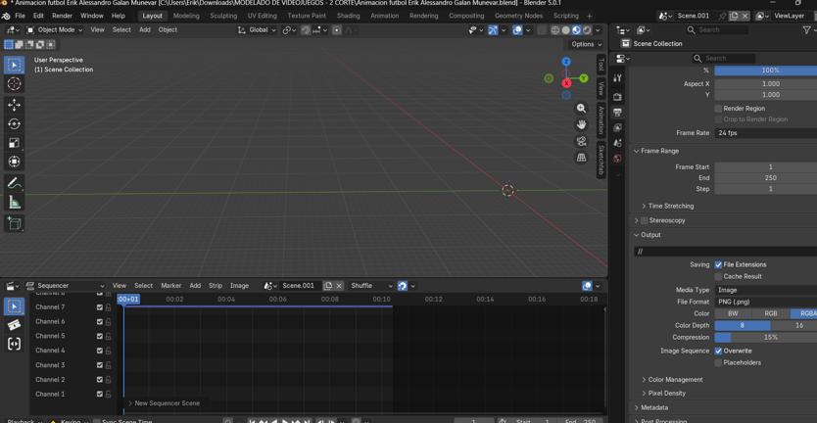Enable Cache Result checkbox

[718, 277]
